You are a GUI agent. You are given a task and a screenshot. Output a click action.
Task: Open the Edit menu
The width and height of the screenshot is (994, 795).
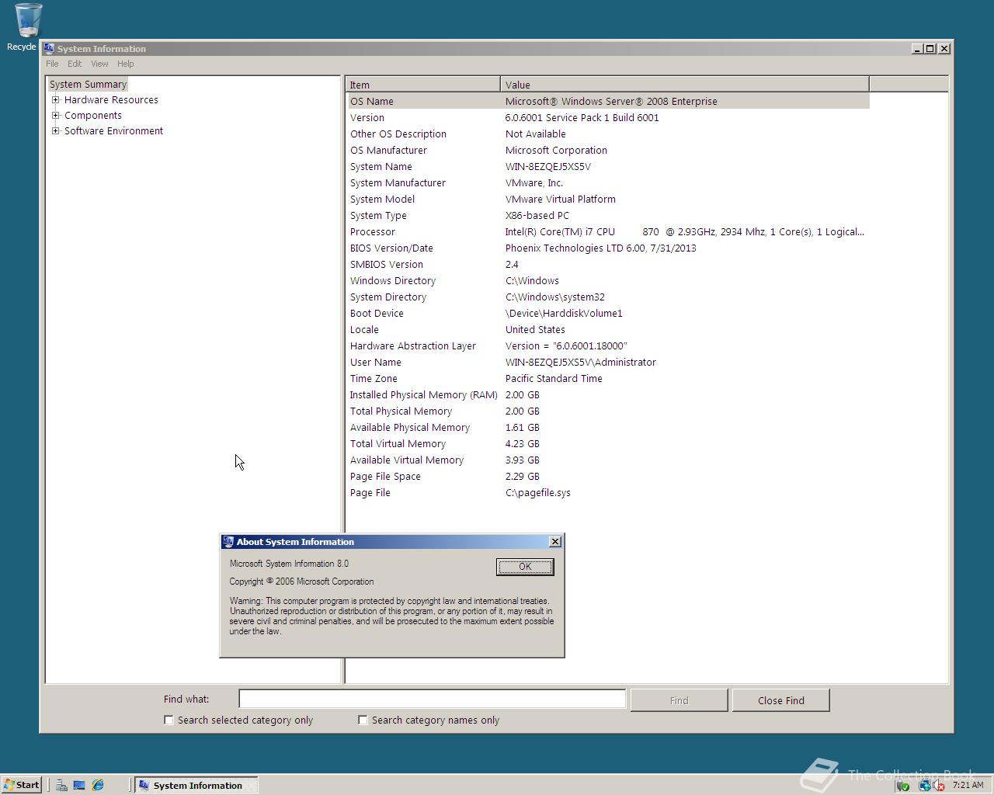point(75,64)
